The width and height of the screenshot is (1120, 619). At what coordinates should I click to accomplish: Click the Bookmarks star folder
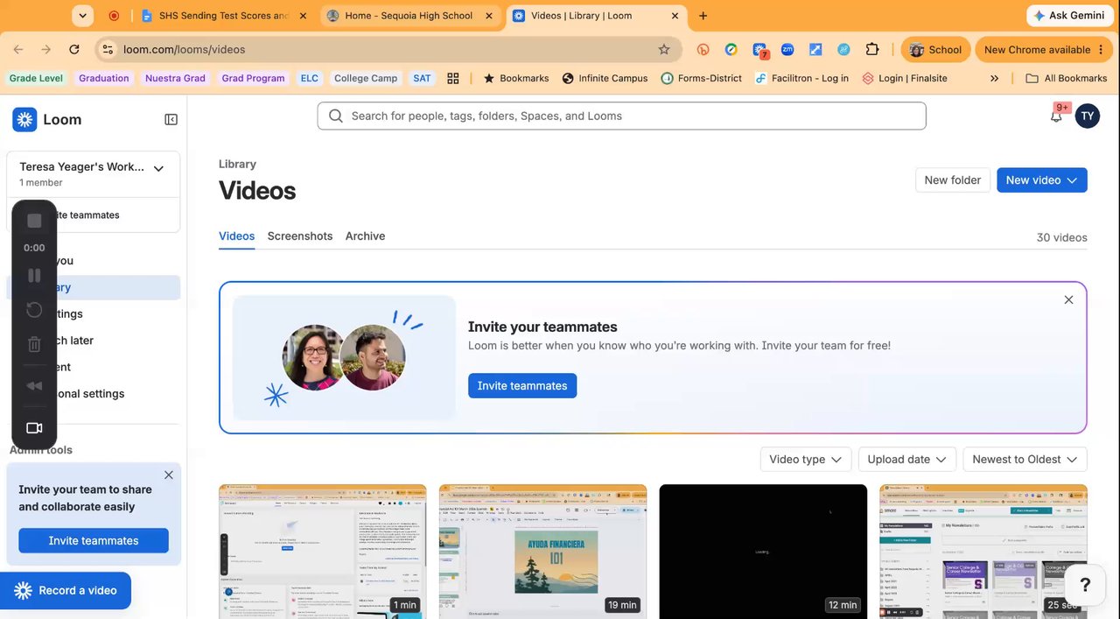[515, 78]
